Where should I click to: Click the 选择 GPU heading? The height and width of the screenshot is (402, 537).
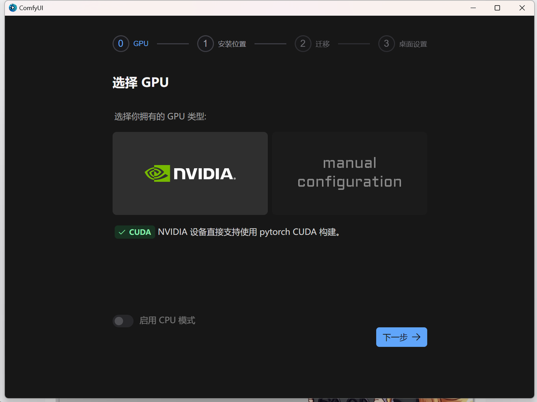(141, 82)
